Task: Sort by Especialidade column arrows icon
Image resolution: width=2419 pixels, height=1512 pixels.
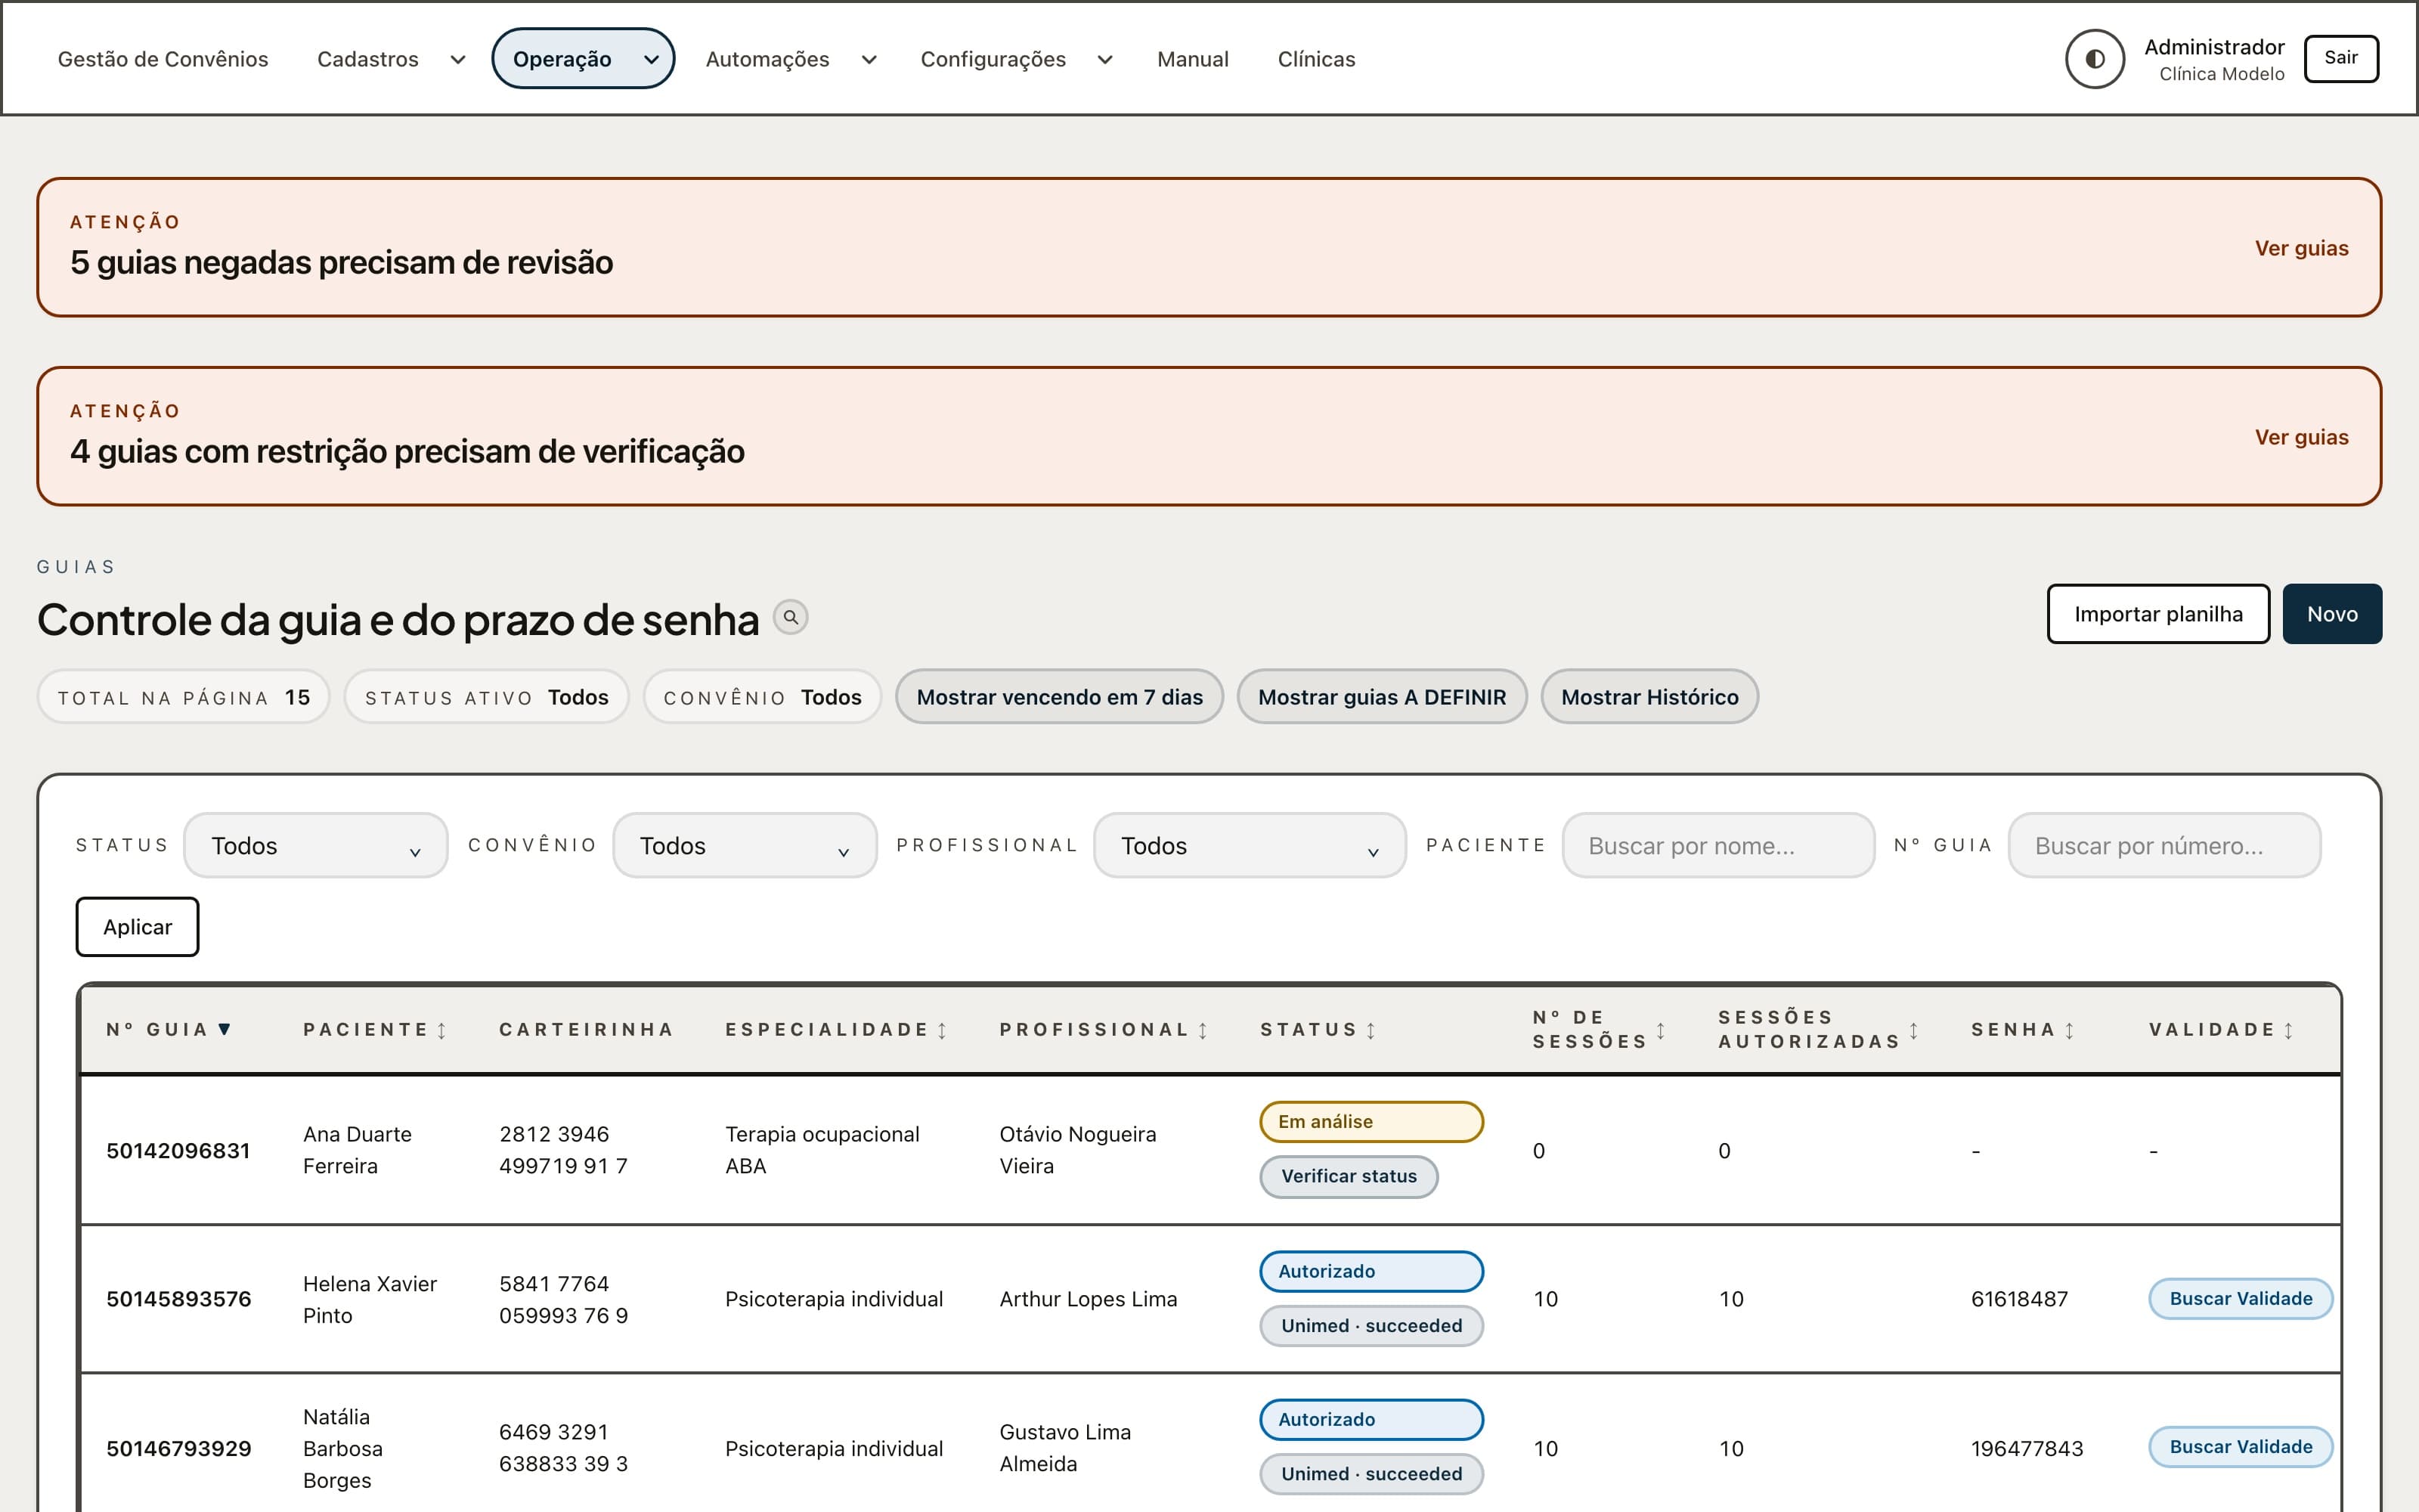Action: pyautogui.click(x=942, y=1030)
